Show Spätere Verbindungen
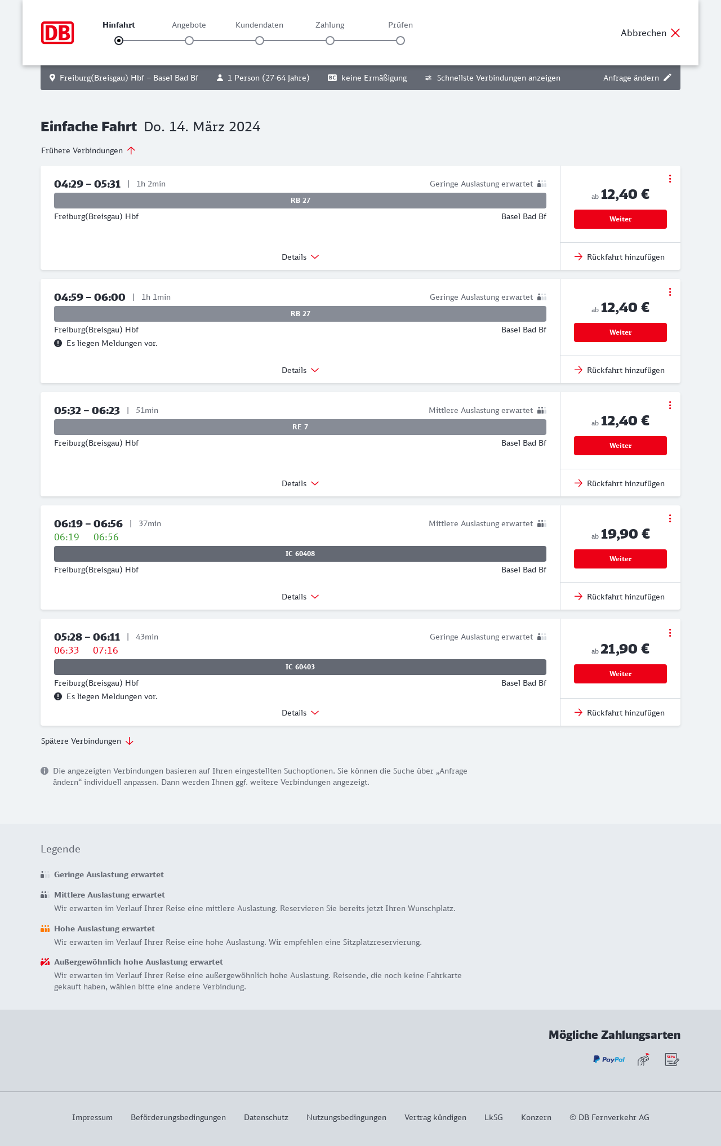Screen dimensions: 721x1146 tap(87, 741)
